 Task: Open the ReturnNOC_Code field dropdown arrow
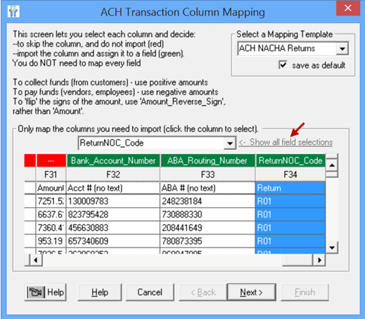pyautogui.click(x=230, y=143)
